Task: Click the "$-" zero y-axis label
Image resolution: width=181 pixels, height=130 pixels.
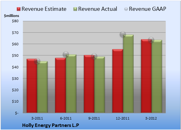Action: (x=17, y=113)
